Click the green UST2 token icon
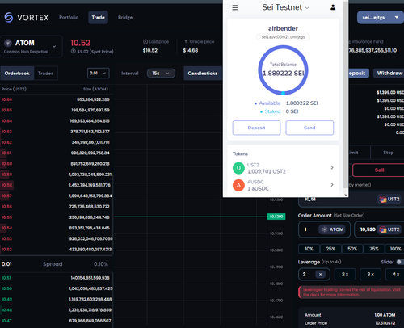 pyautogui.click(x=238, y=168)
